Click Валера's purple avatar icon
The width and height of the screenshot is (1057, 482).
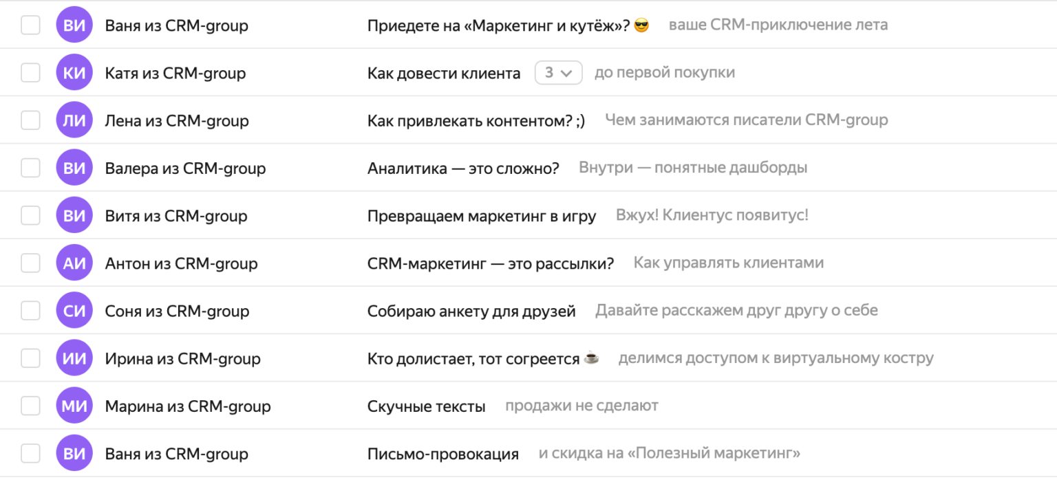pos(74,168)
